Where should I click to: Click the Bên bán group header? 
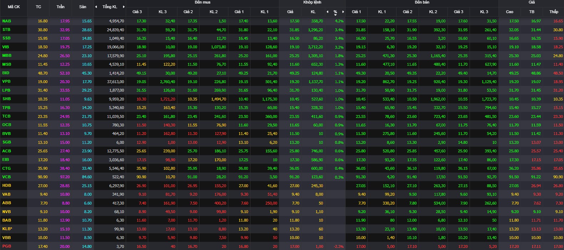click(x=422, y=2)
